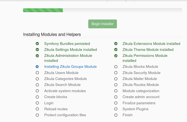
Task: Click the System Plugins step label
Action: click(x=135, y=109)
